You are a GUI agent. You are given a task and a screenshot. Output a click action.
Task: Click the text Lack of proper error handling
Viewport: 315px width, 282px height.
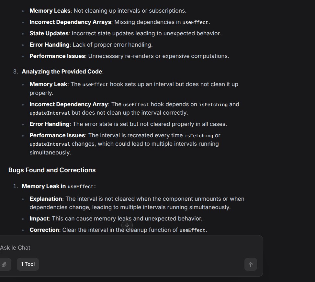point(113,45)
